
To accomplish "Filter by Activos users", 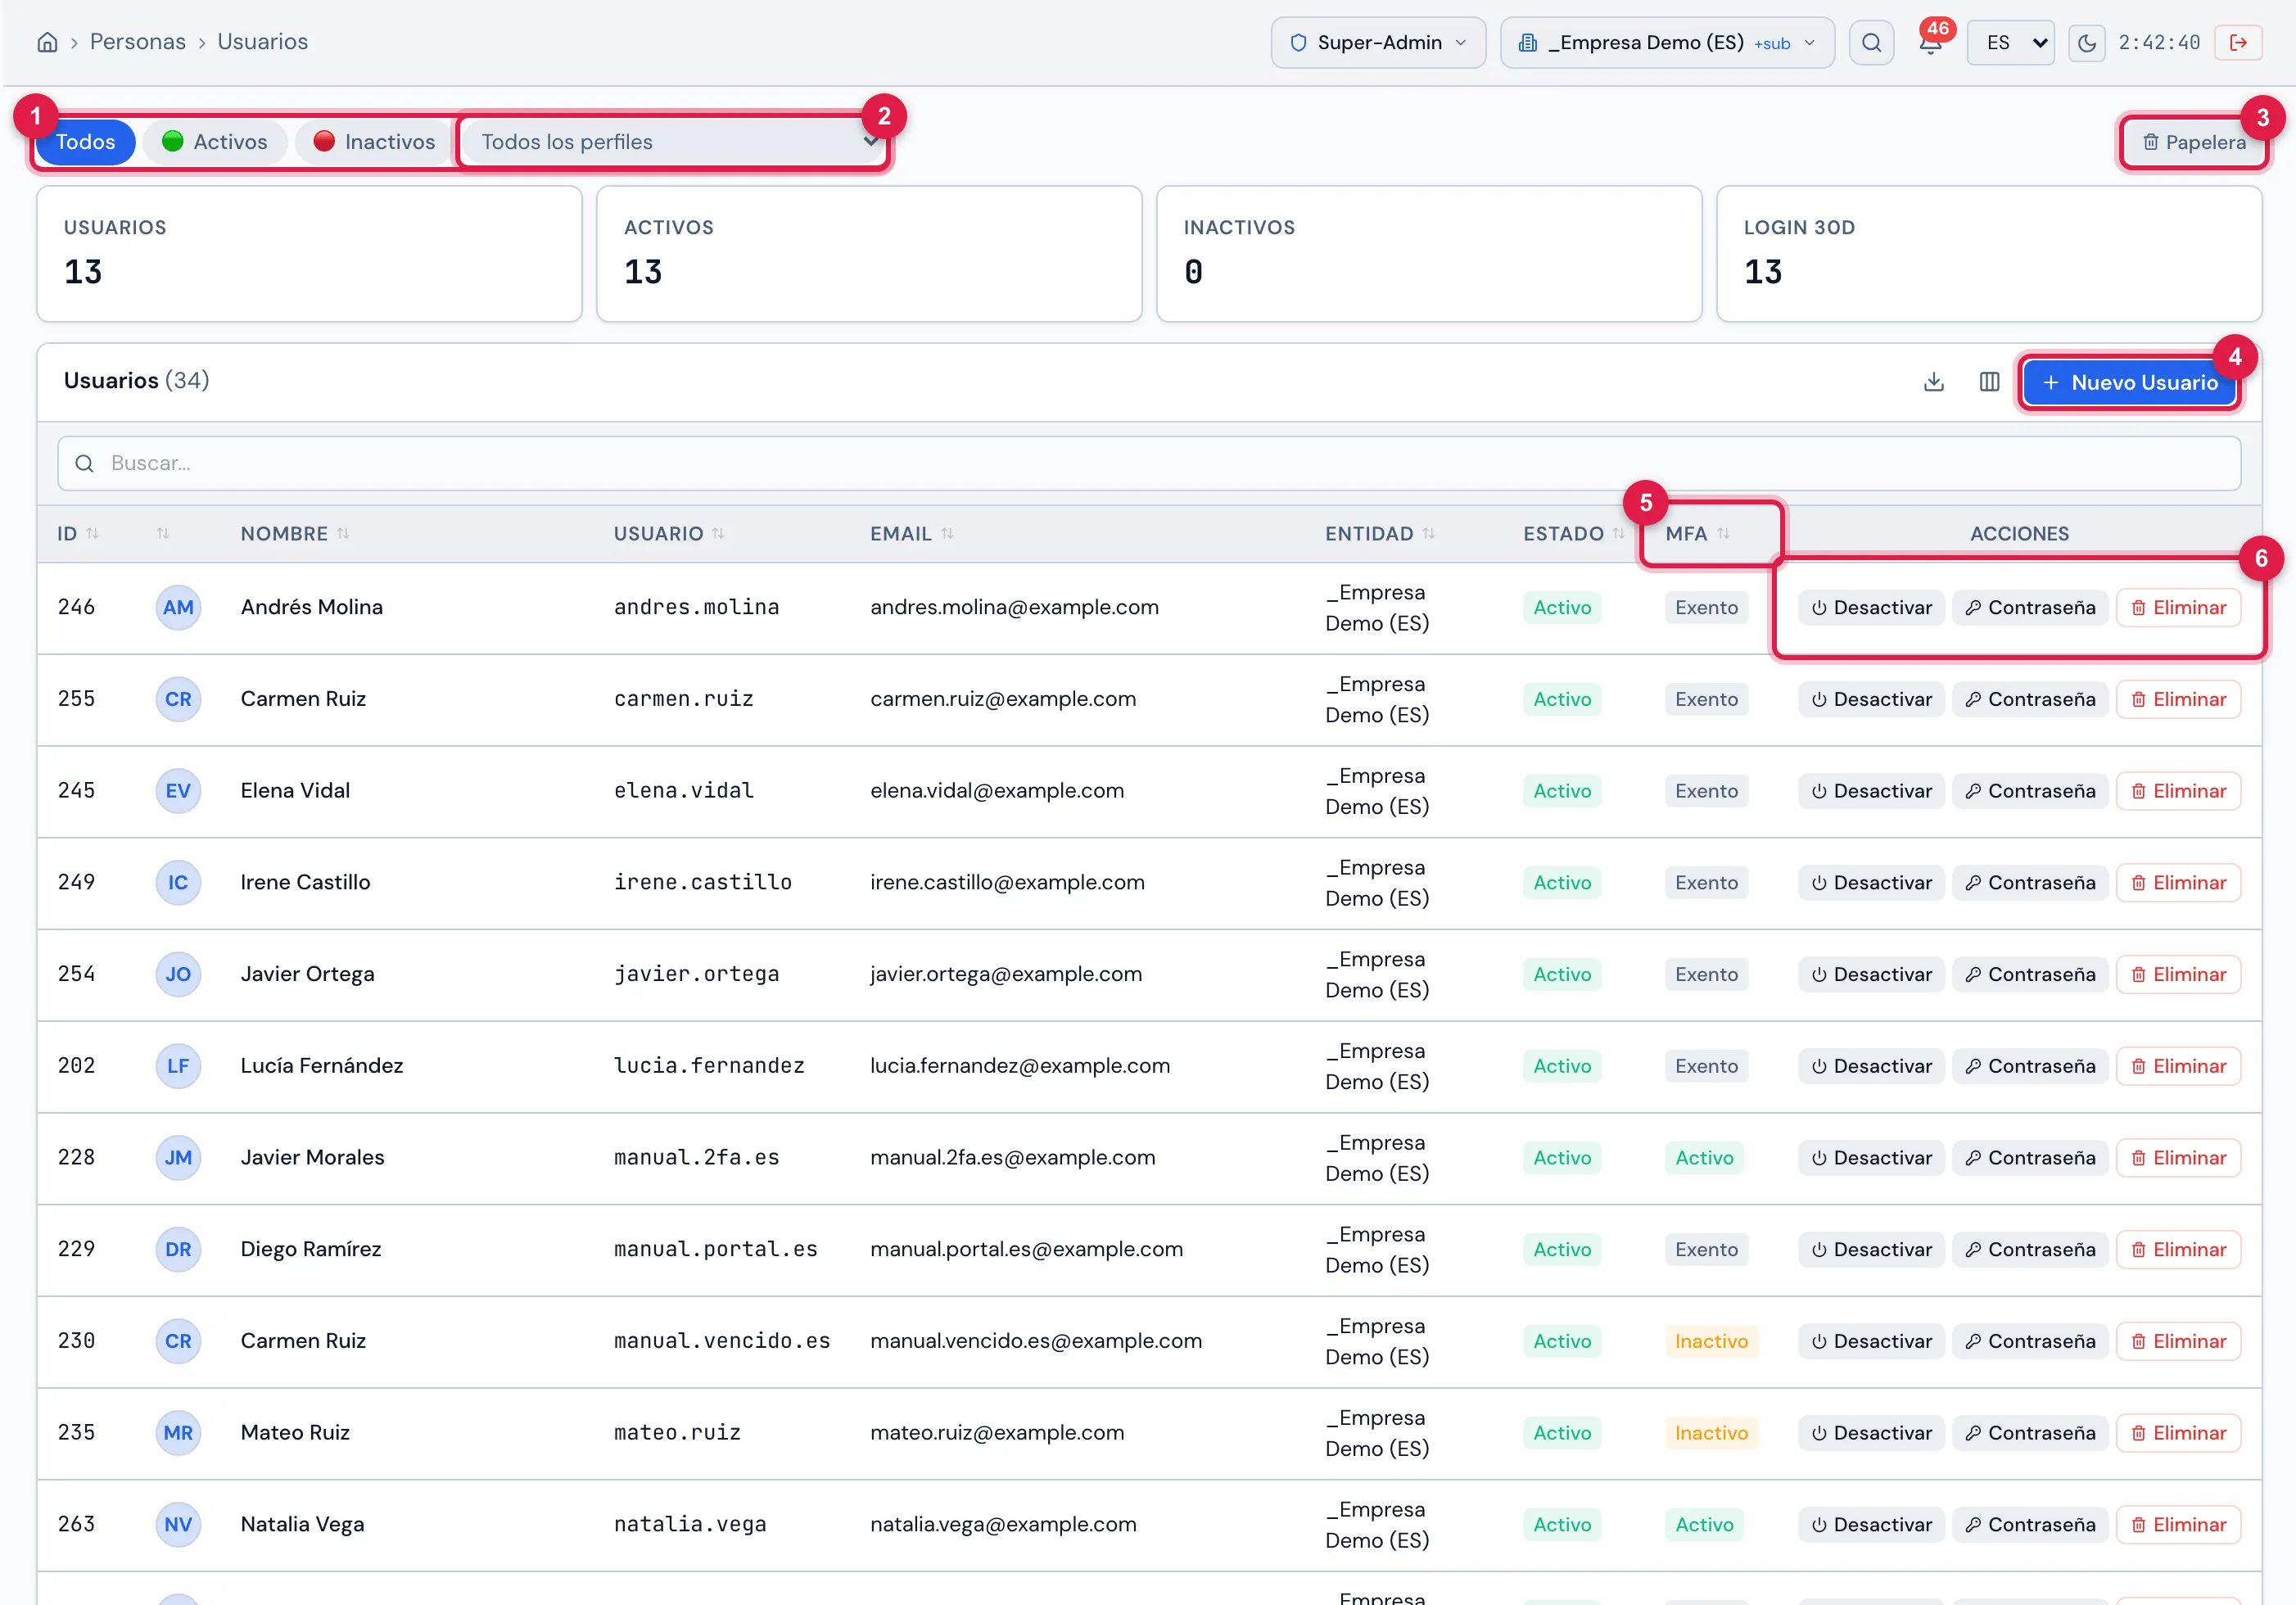I will pos(214,142).
